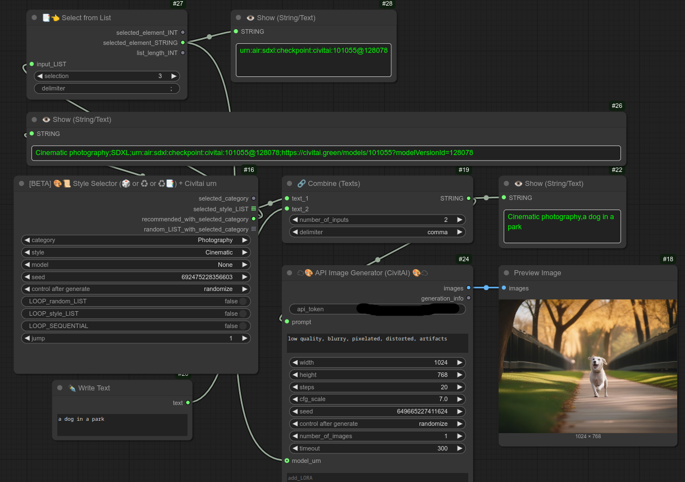
Task: Click the generated dog preview image
Action: pyautogui.click(x=588, y=366)
